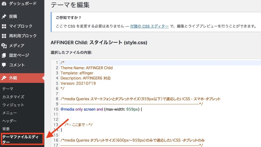Open the カスタマイズ submenu item
Viewport: 261px width, 147px height.
13,97
